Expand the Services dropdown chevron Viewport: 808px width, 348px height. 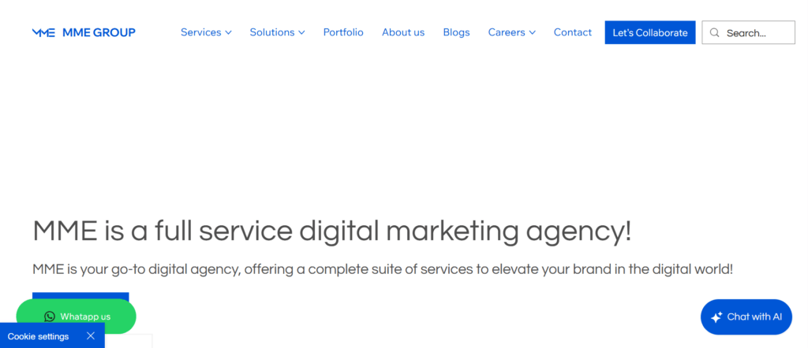click(228, 32)
